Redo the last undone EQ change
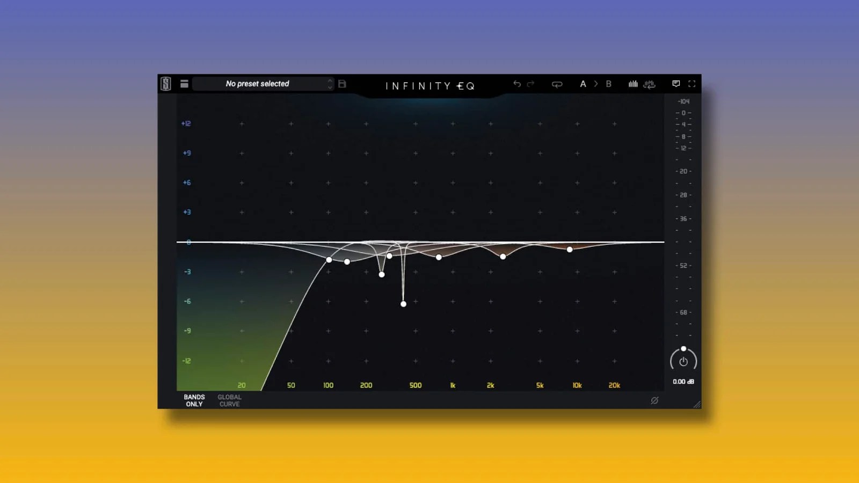This screenshot has width=859, height=483. (530, 84)
